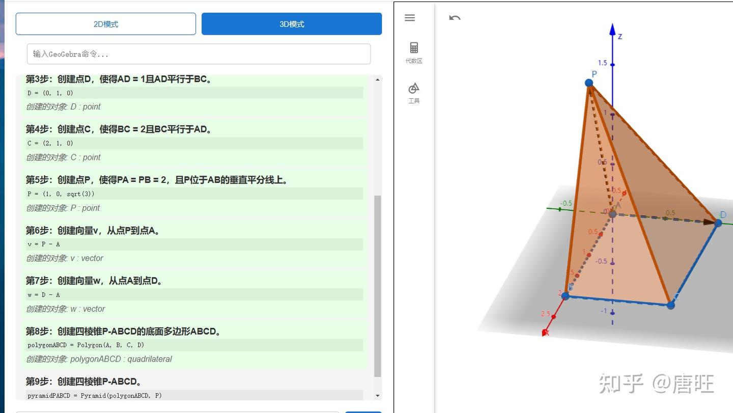Click the command P = (1, 0, sqrt(3))
The height and width of the screenshot is (413, 733).
pyautogui.click(x=194, y=194)
